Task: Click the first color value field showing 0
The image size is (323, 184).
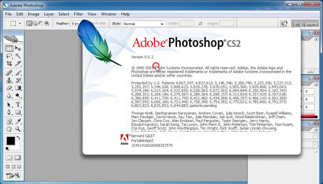Action: click(x=308, y=91)
